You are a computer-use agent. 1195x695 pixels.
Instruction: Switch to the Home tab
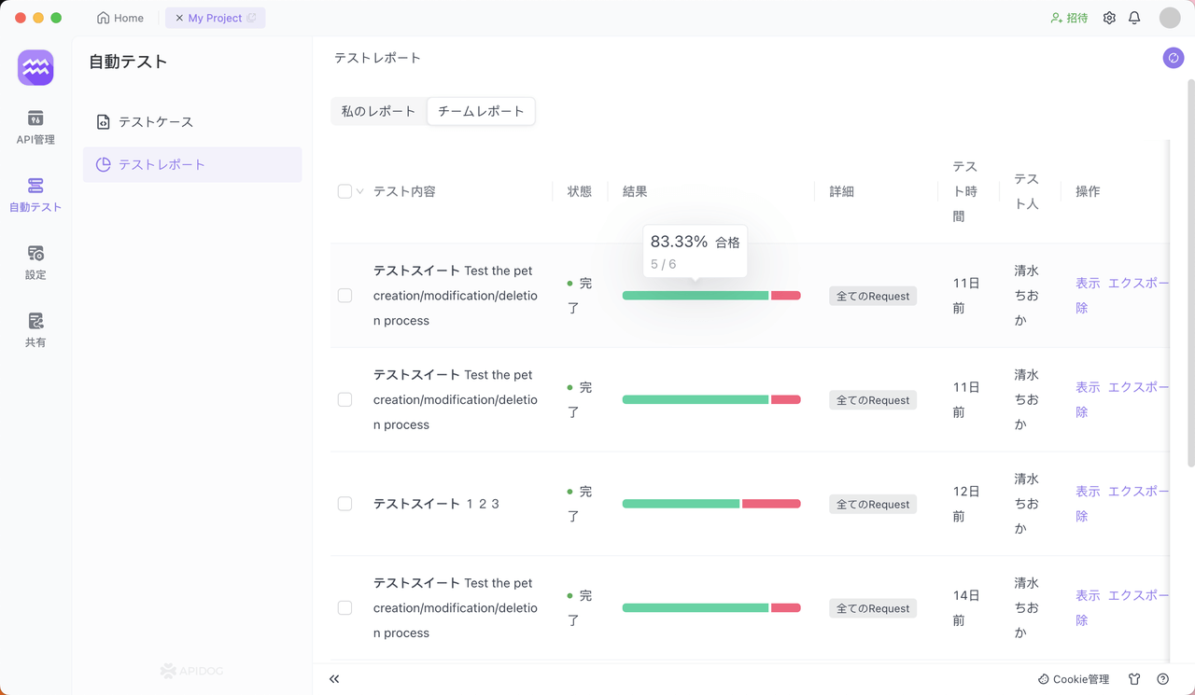pyautogui.click(x=120, y=18)
